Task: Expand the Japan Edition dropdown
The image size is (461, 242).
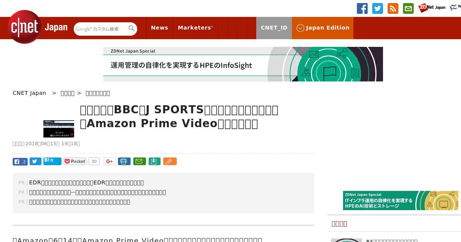Action: tap(323, 28)
